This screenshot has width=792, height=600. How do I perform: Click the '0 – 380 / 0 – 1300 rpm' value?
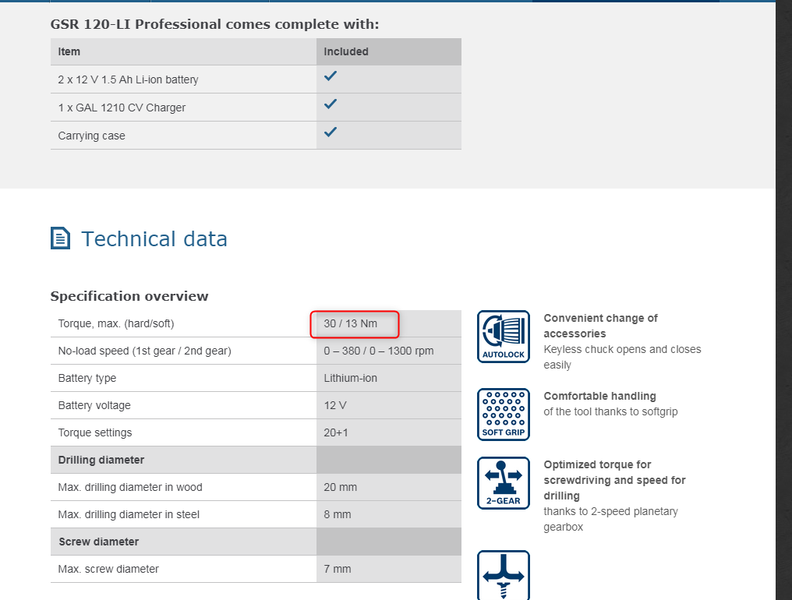coord(379,351)
